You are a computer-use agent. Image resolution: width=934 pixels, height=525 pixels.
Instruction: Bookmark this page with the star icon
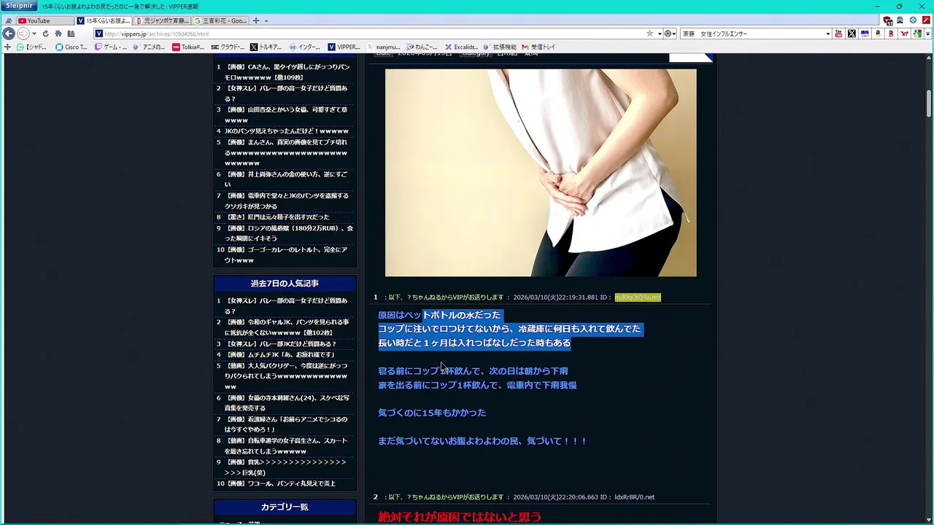[x=649, y=34]
